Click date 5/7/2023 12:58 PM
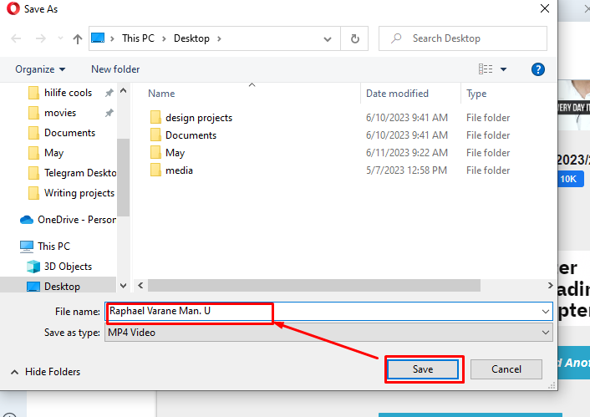The width and height of the screenshot is (590, 417). pyautogui.click(x=406, y=170)
